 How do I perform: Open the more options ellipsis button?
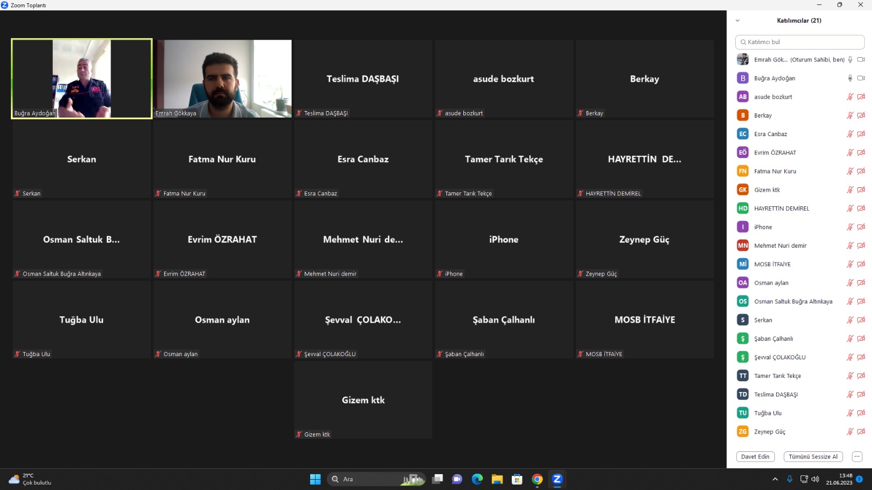[857, 457]
